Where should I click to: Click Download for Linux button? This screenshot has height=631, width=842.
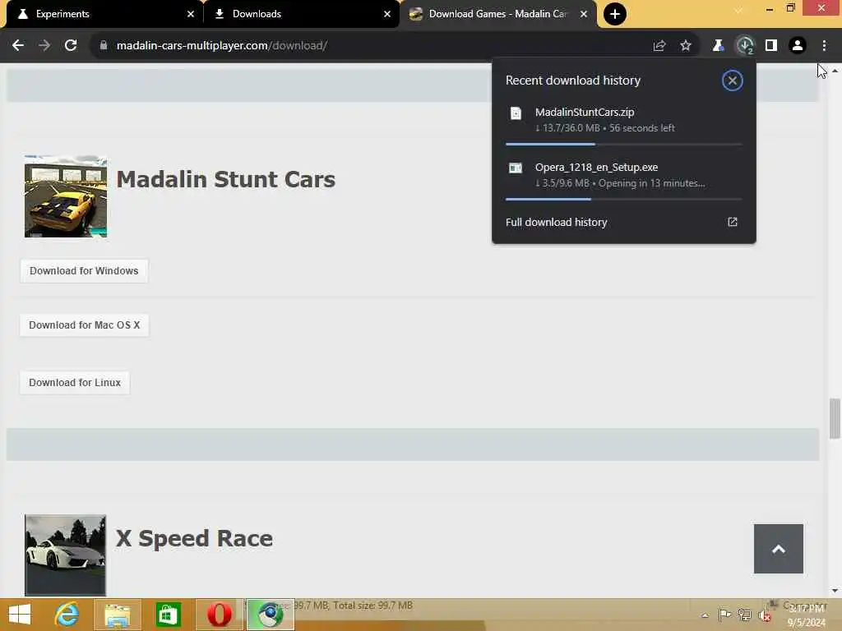(x=75, y=383)
